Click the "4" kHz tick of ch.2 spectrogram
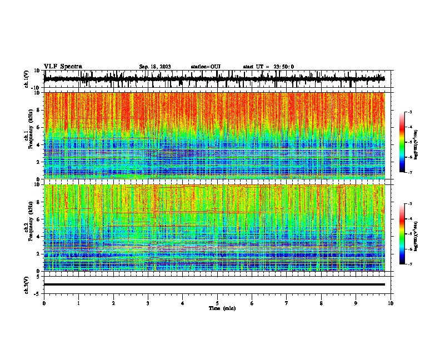The height and width of the screenshot is (340, 440). [39, 237]
